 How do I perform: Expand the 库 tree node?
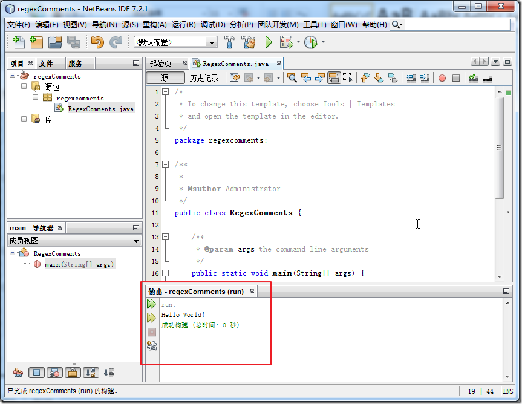tap(24, 119)
